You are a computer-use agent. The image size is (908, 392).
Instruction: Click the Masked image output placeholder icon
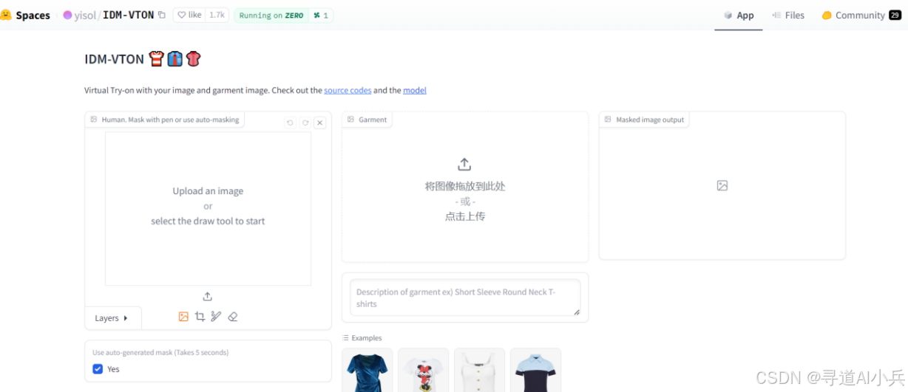tap(722, 186)
